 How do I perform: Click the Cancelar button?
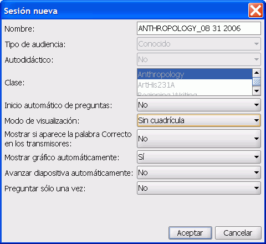click(x=238, y=233)
